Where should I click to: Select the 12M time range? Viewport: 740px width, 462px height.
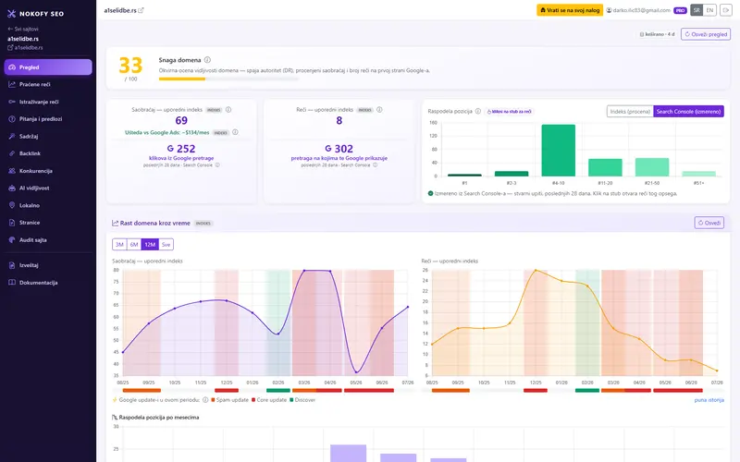(150, 244)
